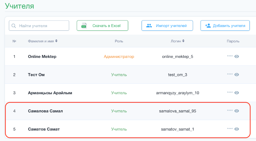
Task: Open teacher Online Mektep
Action: tap(42, 57)
